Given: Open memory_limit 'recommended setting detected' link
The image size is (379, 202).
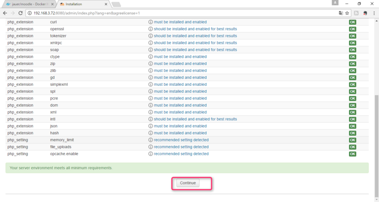Looking at the screenshot, I should 181,140.
